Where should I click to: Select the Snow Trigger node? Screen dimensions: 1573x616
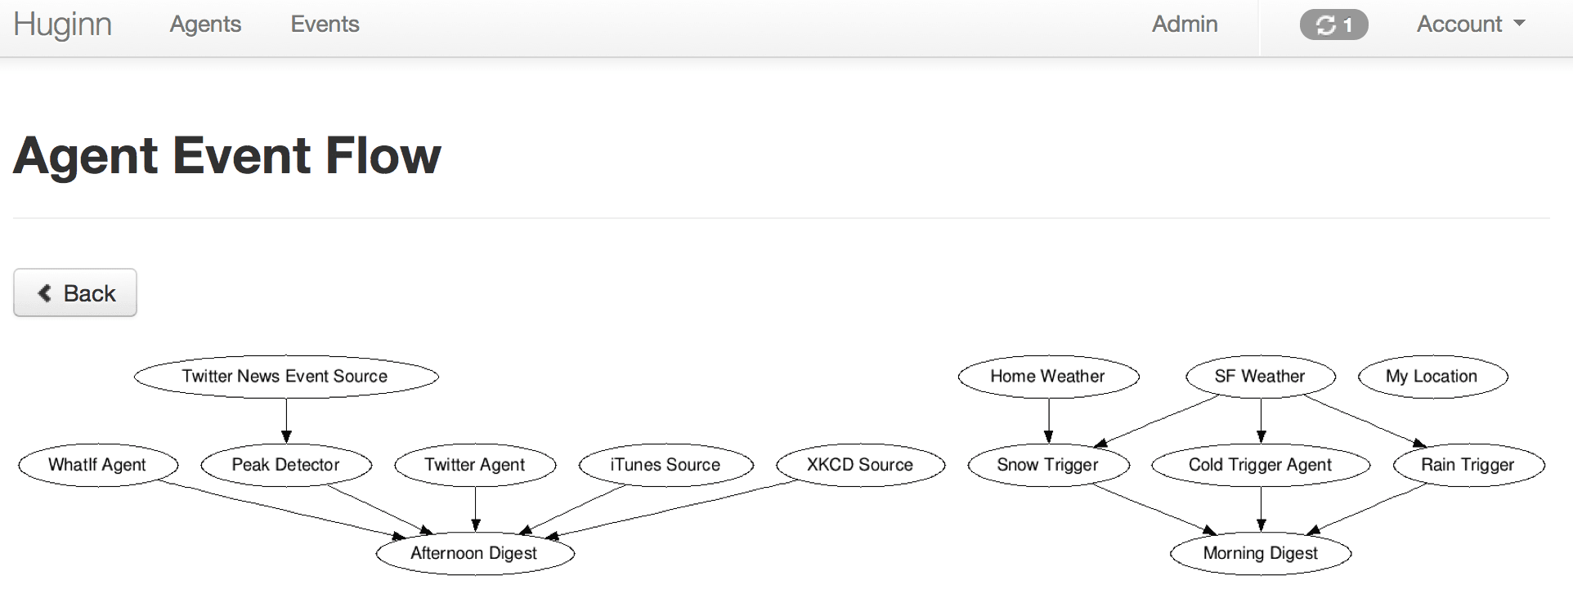click(1047, 465)
